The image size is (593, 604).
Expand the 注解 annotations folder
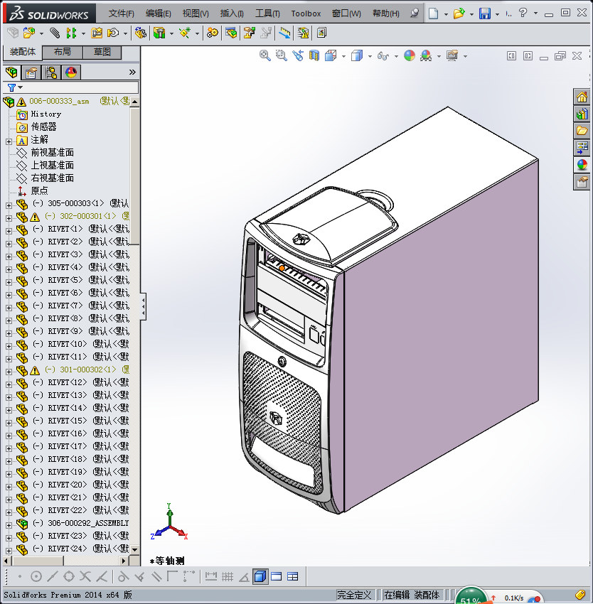click(x=9, y=141)
